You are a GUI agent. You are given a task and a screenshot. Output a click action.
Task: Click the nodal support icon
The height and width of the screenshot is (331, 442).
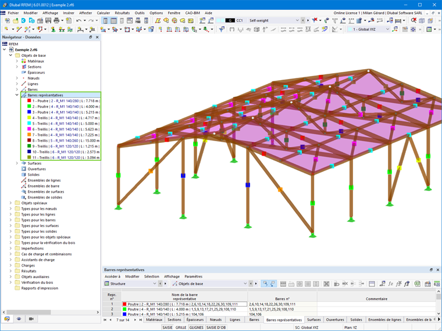[x=54, y=29]
